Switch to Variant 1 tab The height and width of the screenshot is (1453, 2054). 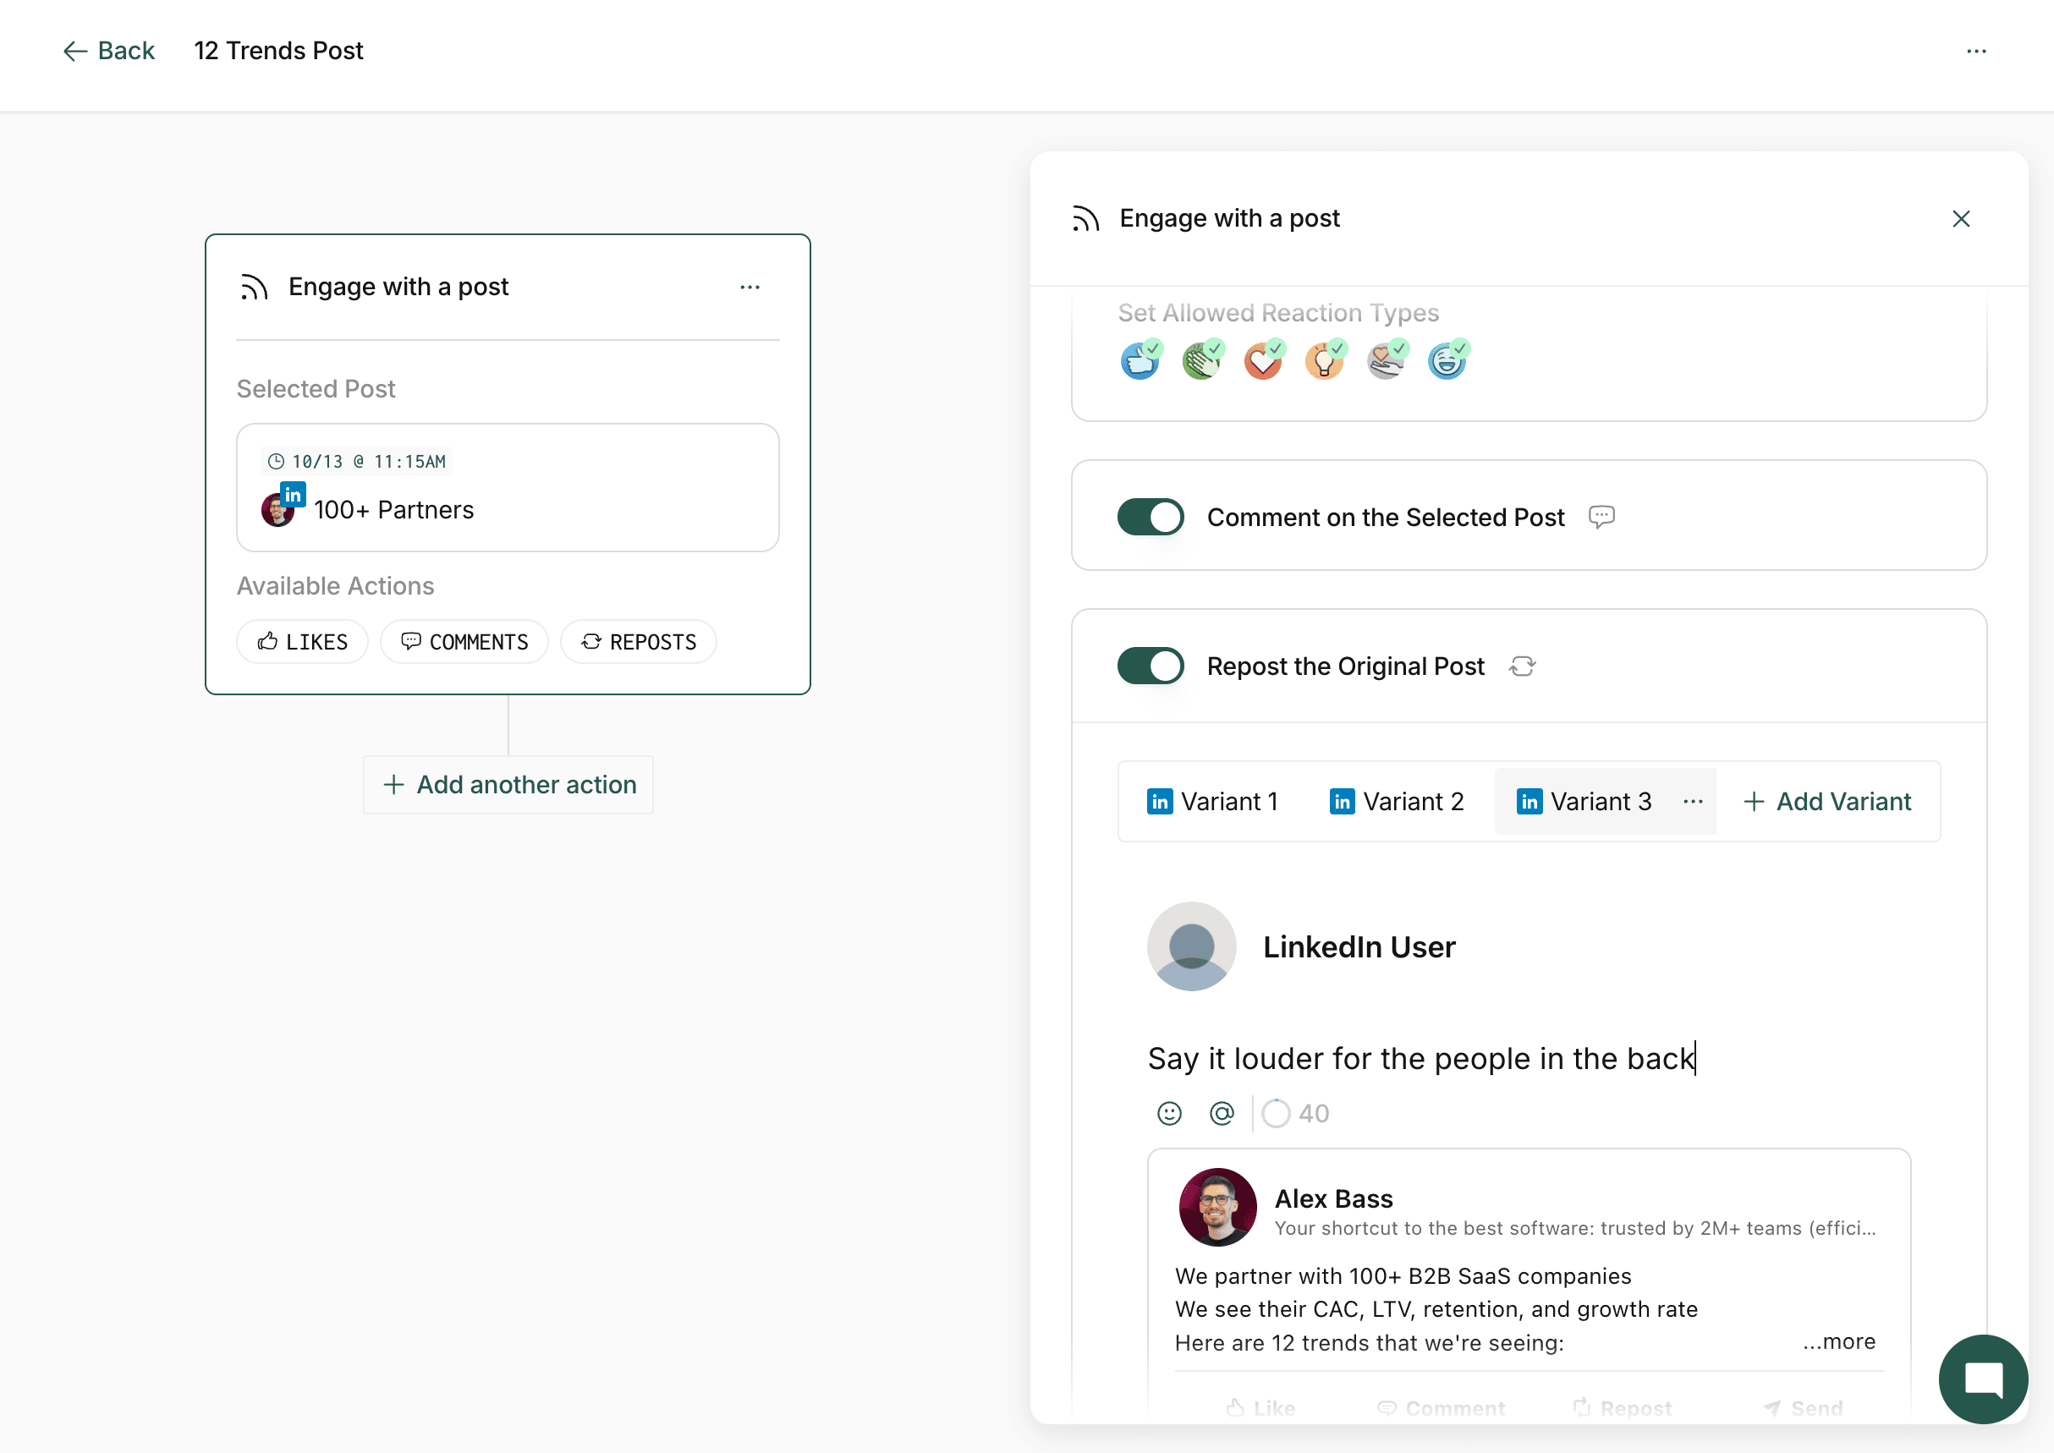pyautogui.click(x=1213, y=802)
